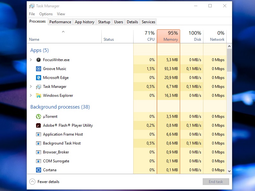The height and width of the screenshot is (191, 255).
Task: Maximize the Task Manager window
Action: click(210, 6)
